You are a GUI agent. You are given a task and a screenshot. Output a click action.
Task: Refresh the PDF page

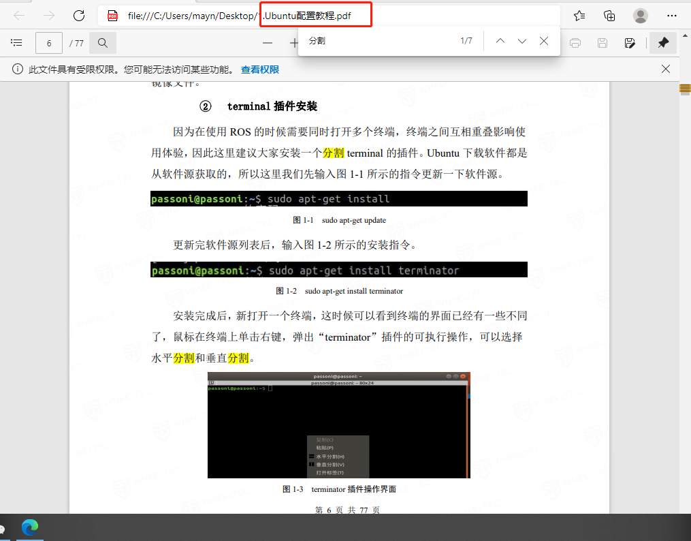coord(79,16)
